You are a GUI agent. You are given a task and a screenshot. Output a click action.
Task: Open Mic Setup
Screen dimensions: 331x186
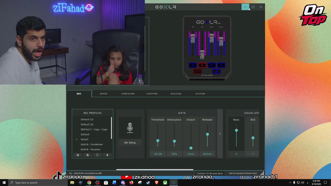tap(130, 143)
